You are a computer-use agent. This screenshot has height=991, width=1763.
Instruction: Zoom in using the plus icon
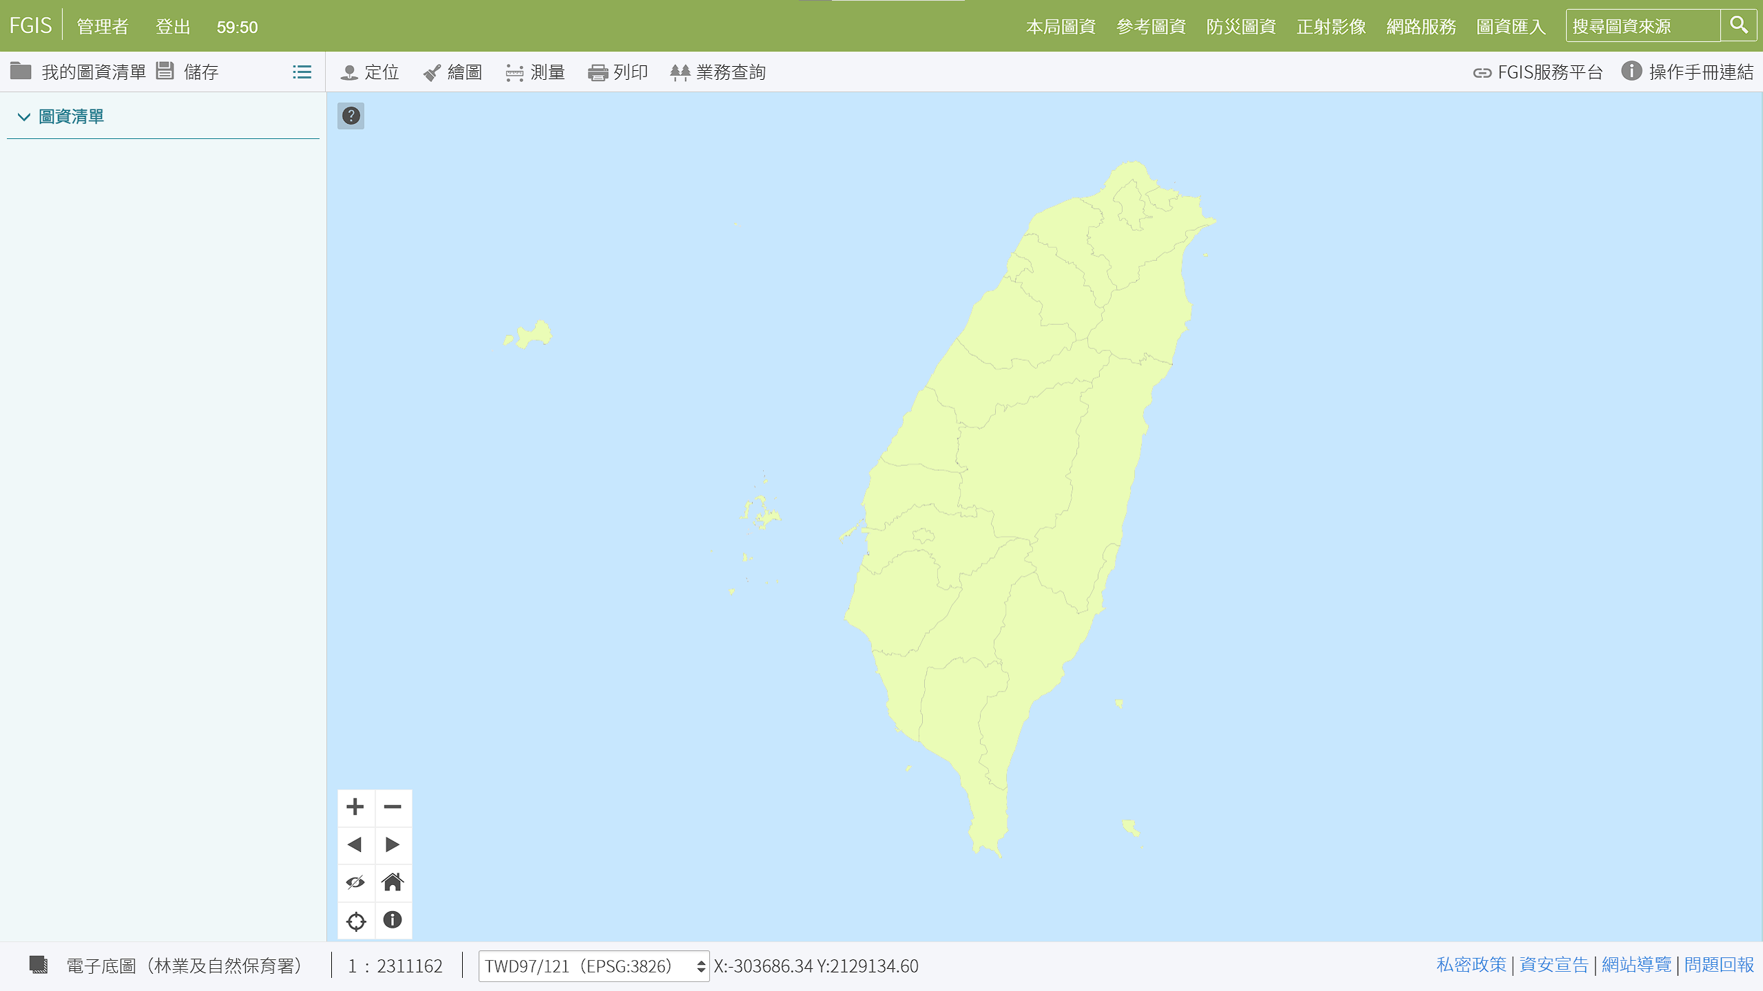click(355, 807)
